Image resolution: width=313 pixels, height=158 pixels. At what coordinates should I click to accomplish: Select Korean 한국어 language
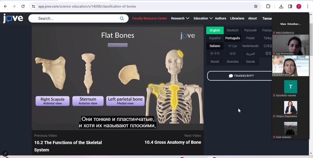pyautogui.click(x=215, y=54)
